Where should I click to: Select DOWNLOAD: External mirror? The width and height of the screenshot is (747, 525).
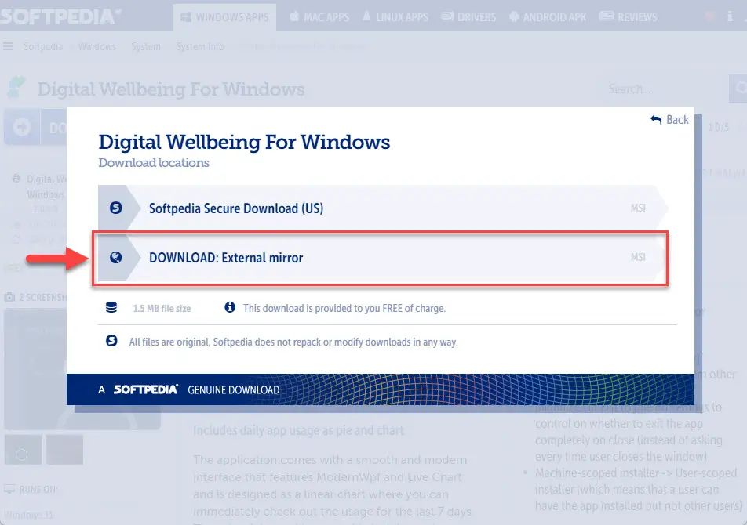point(383,258)
